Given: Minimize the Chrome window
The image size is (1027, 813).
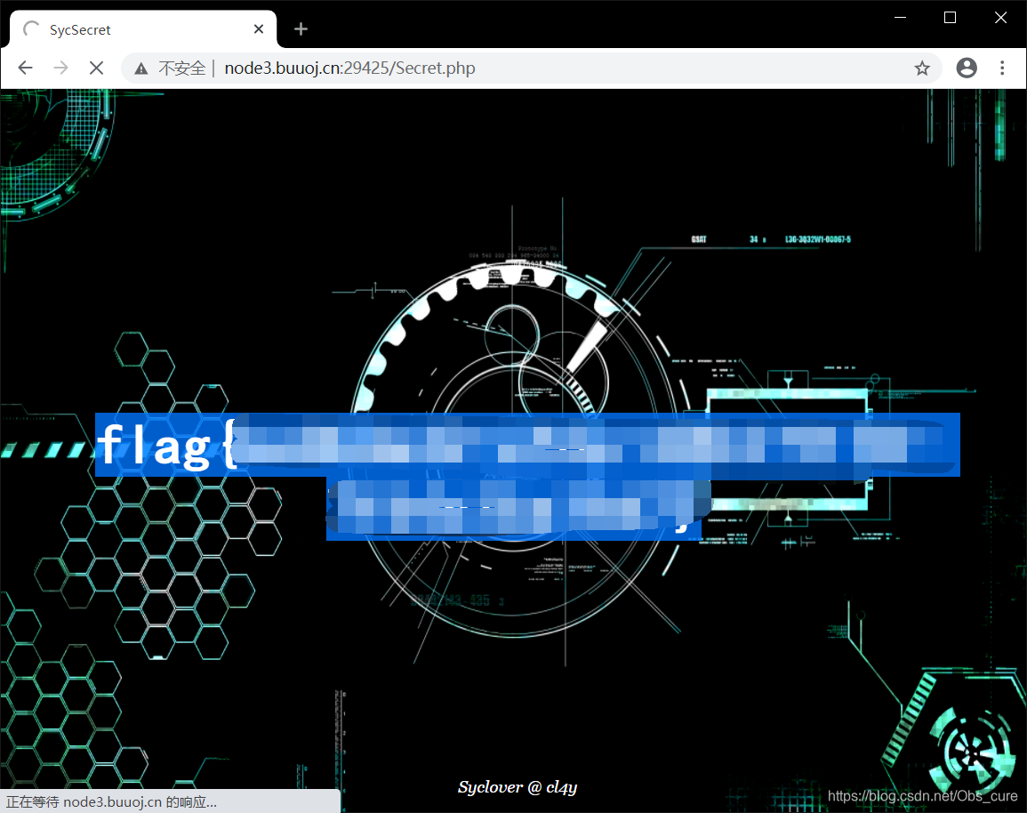Looking at the screenshot, I should [900, 18].
